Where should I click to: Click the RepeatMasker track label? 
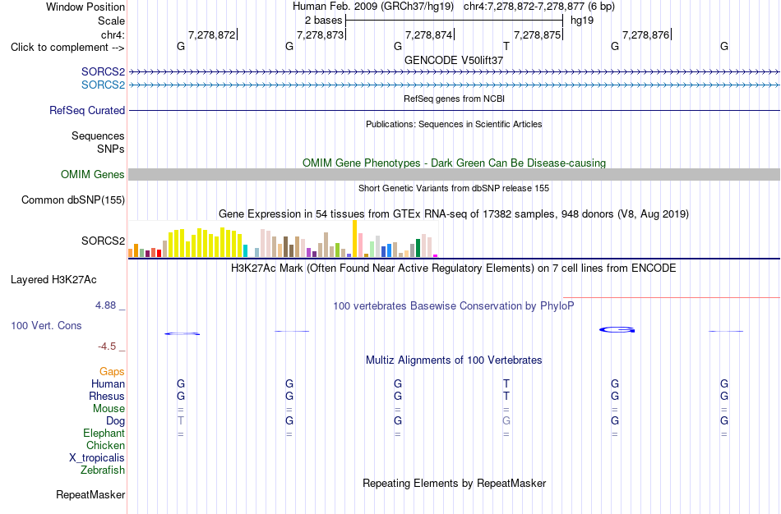pyautogui.click(x=90, y=494)
